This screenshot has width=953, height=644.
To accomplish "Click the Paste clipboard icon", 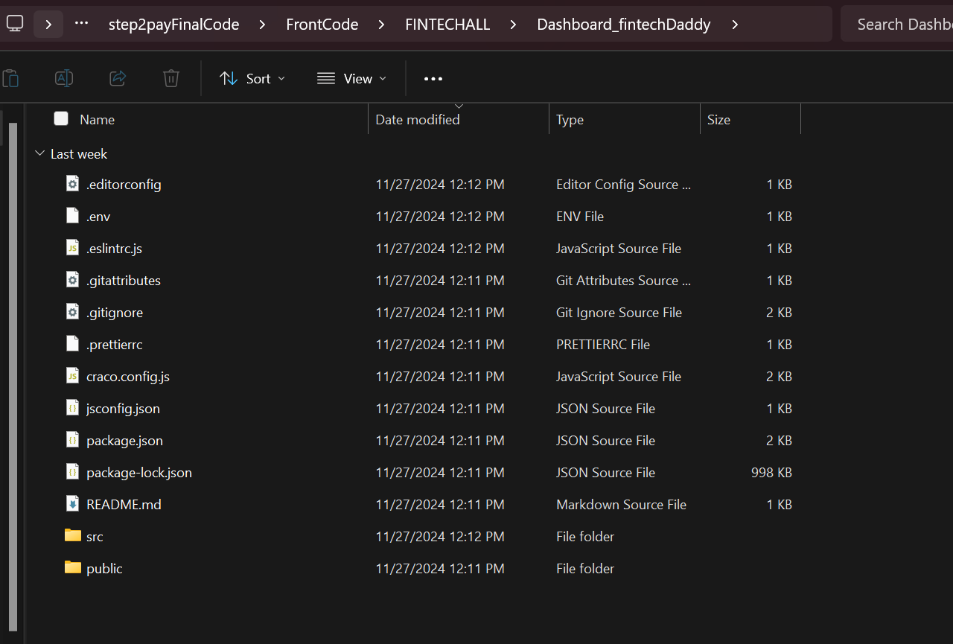I will 10,78.
